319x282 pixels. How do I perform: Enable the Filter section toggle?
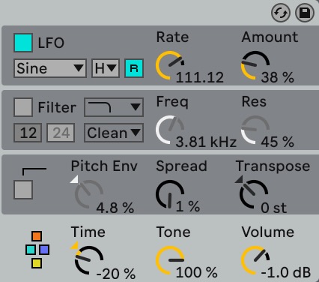click(x=23, y=107)
